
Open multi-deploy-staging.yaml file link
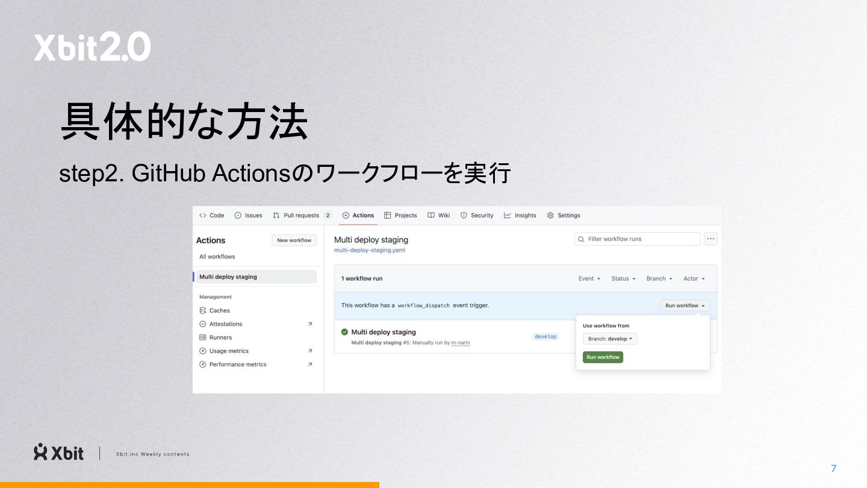[x=370, y=250]
